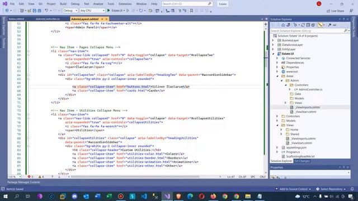Open Discord from taskbar

pyautogui.click(x=74, y=196)
